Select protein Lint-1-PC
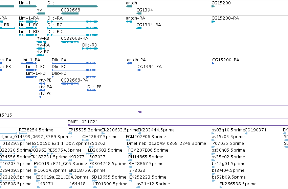Screen dimensions: 288x189 [x=31, y=70]
